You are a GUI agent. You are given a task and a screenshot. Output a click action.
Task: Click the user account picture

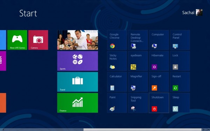tap(199, 13)
